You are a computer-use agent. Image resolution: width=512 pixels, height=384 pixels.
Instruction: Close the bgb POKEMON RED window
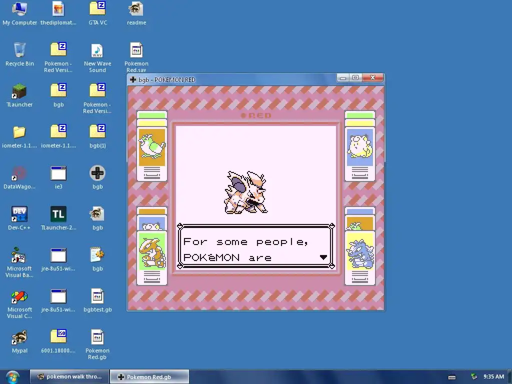pos(372,77)
